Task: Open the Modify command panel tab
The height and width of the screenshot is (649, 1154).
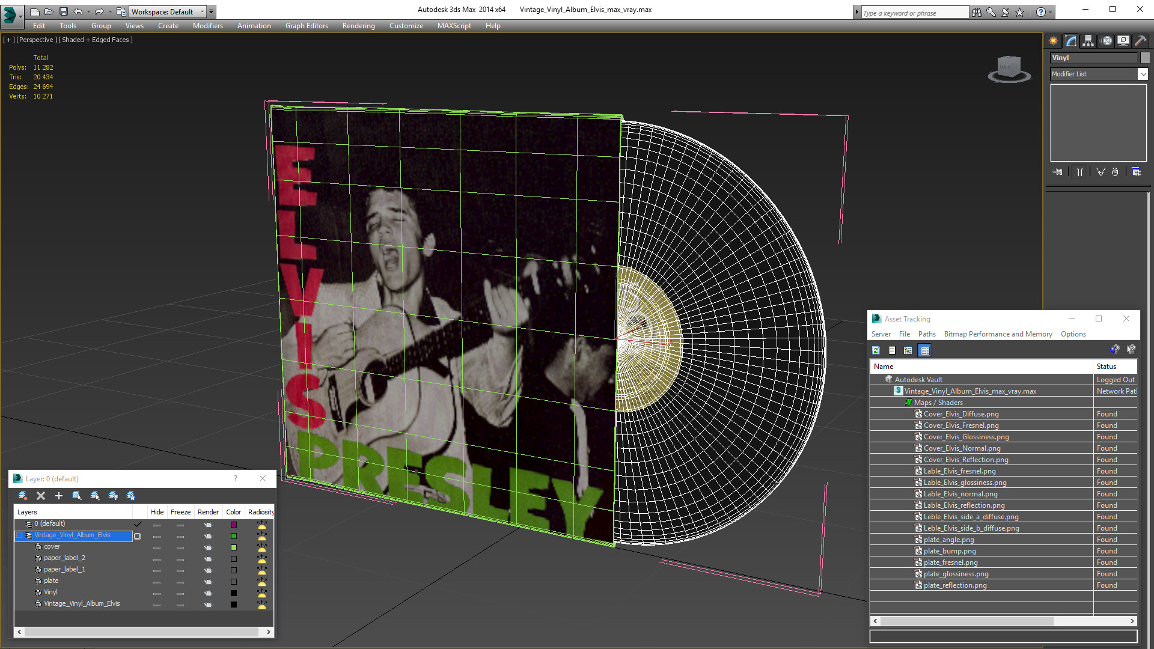Action: pos(1071,41)
